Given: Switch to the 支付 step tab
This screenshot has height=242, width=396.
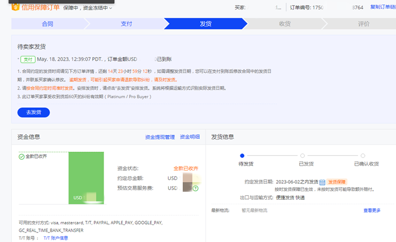Looking at the screenshot, I should pyautogui.click(x=127, y=24).
